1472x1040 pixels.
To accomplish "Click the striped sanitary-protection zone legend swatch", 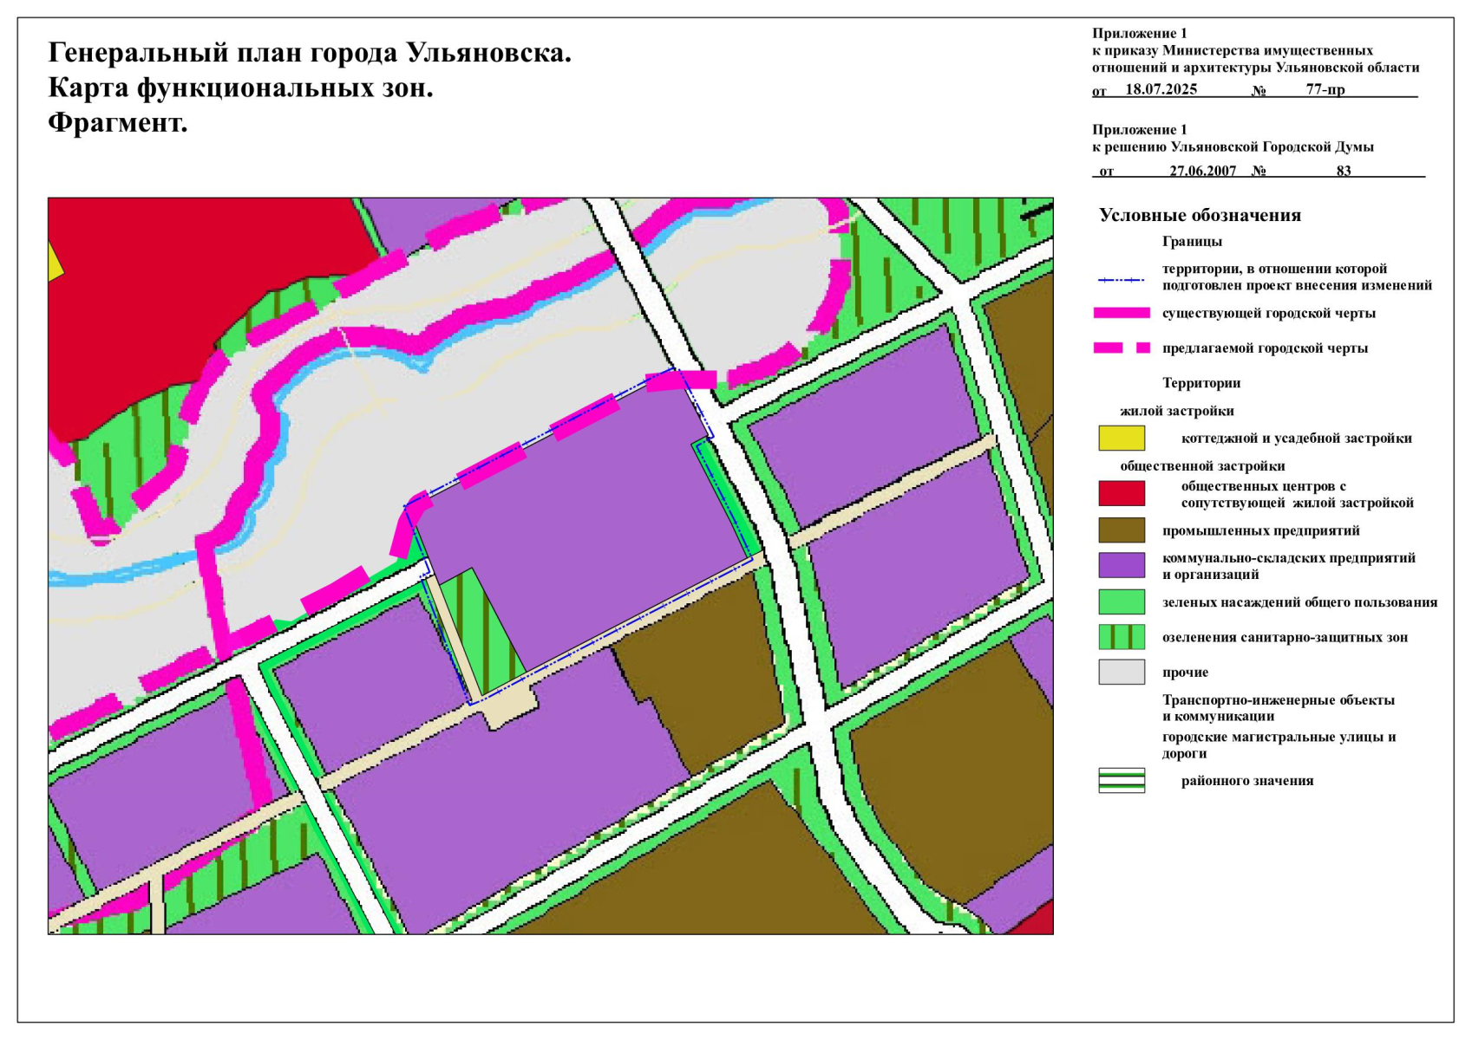I will 1121,637.
